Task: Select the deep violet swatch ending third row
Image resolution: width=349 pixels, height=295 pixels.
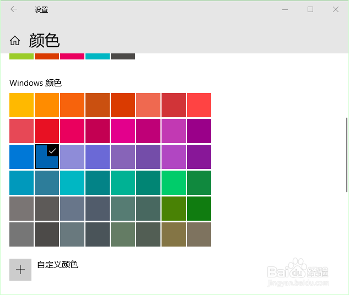Action: (x=199, y=157)
